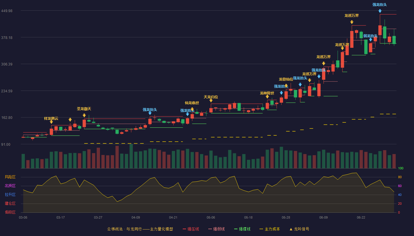414x236 pixels.
Task: Click the 378.18 price axis label
Action: point(7,38)
